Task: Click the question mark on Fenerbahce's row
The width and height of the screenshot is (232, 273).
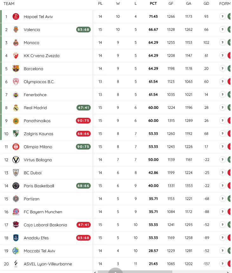Action: [x=222, y=94]
